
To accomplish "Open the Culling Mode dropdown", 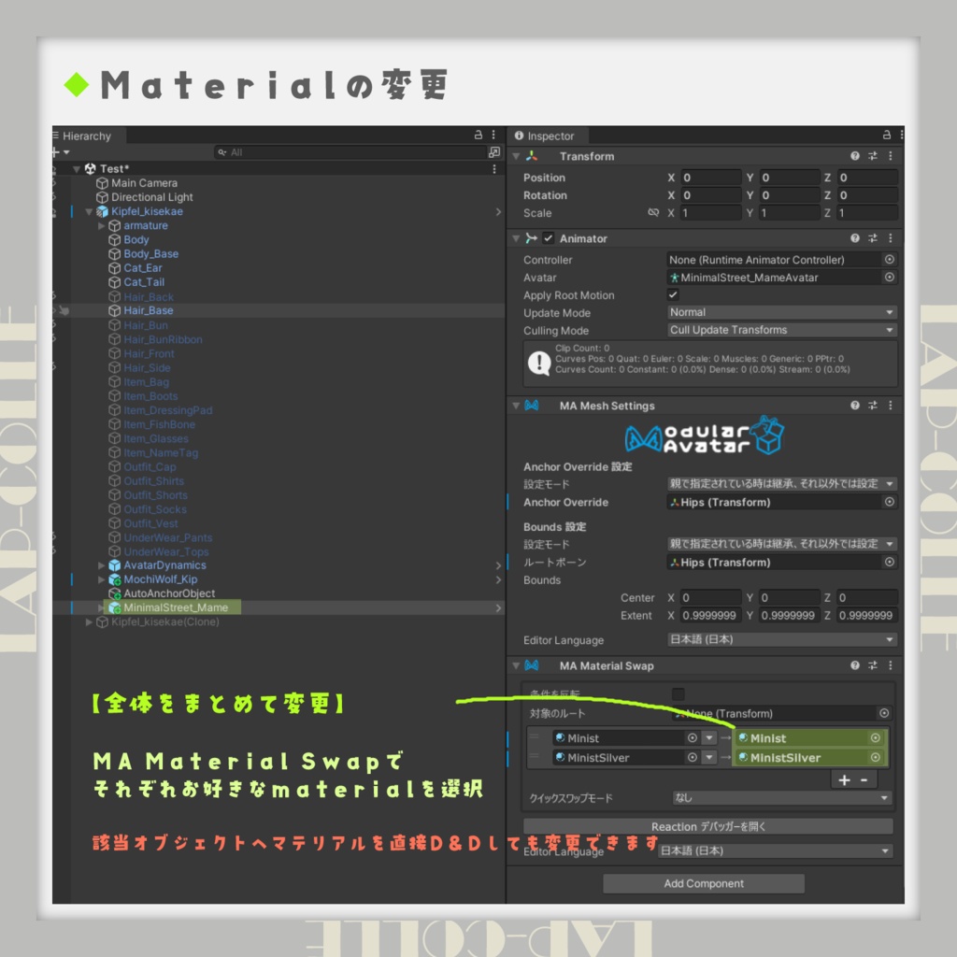I will tap(782, 330).
